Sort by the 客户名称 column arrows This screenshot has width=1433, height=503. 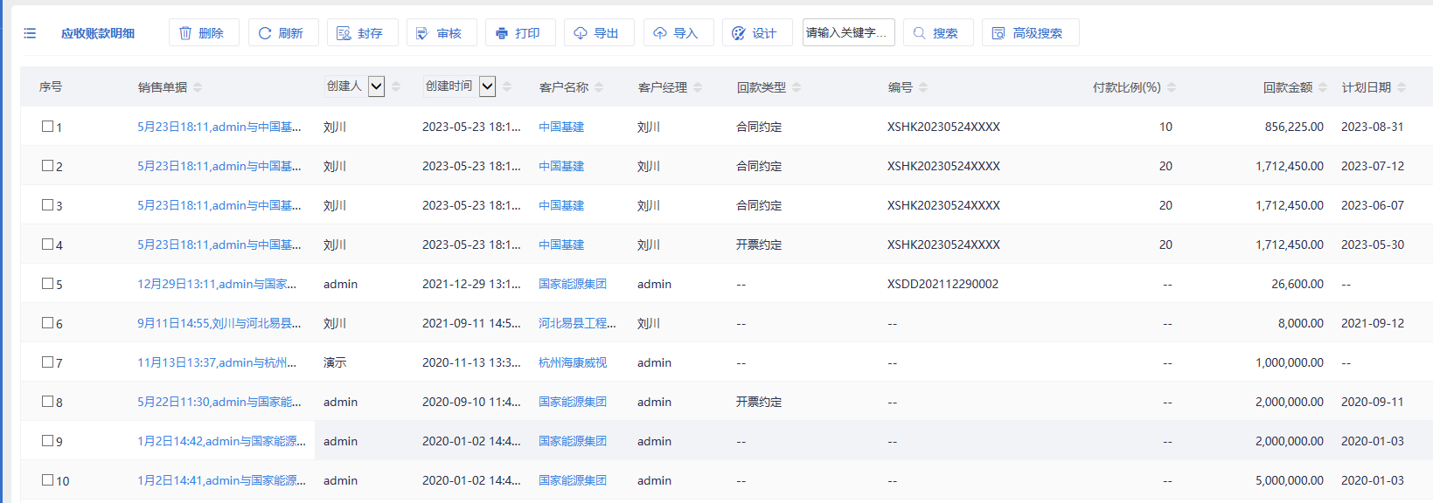coord(599,87)
